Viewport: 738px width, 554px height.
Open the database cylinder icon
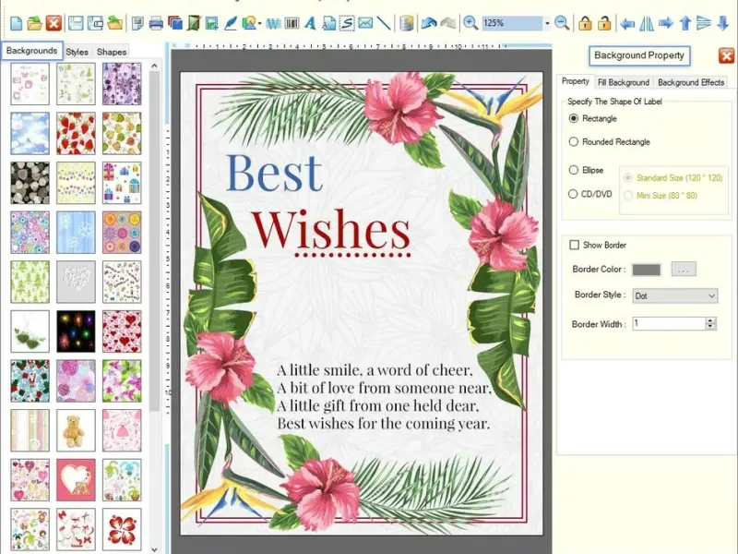pos(407,22)
